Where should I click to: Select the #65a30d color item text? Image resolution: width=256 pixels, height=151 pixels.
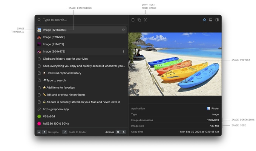tap(49, 116)
